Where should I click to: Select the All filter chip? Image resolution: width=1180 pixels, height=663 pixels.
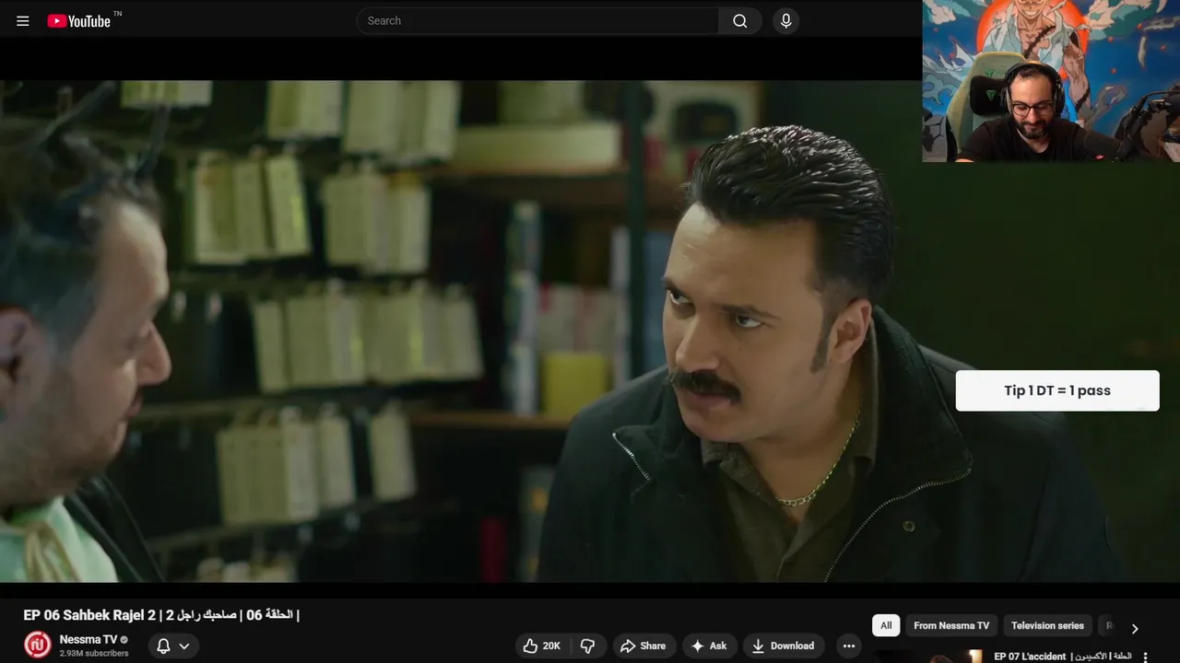pos(886,625)
